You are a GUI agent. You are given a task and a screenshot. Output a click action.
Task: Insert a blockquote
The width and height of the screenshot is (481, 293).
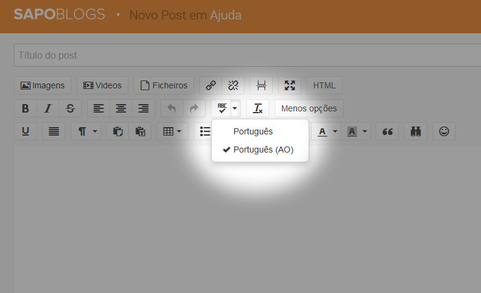click(387, 131)
